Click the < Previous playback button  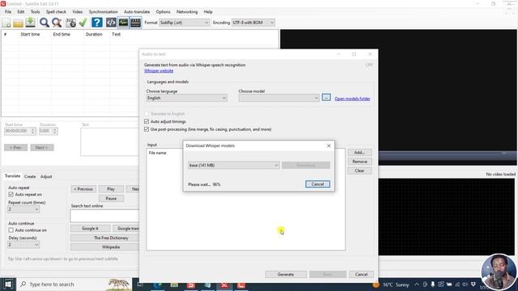(83, 189)
